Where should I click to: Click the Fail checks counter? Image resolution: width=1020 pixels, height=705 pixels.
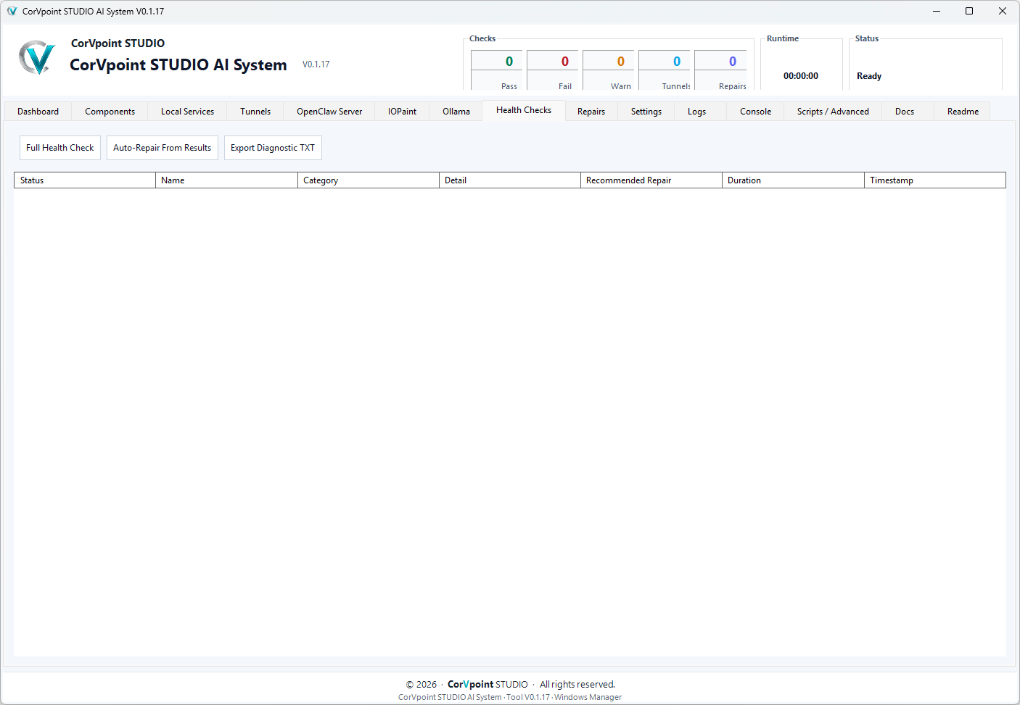click(x=553, y=70)
